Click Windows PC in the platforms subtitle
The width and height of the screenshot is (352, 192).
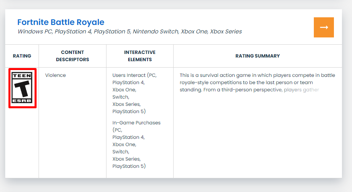35,31
